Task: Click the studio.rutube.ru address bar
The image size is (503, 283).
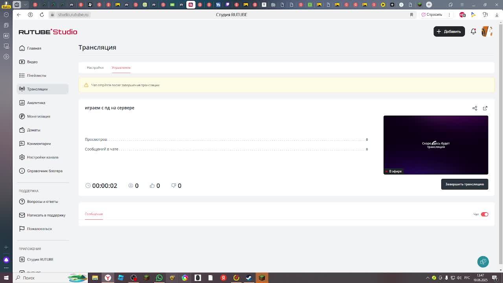Action: click(73, 15)
